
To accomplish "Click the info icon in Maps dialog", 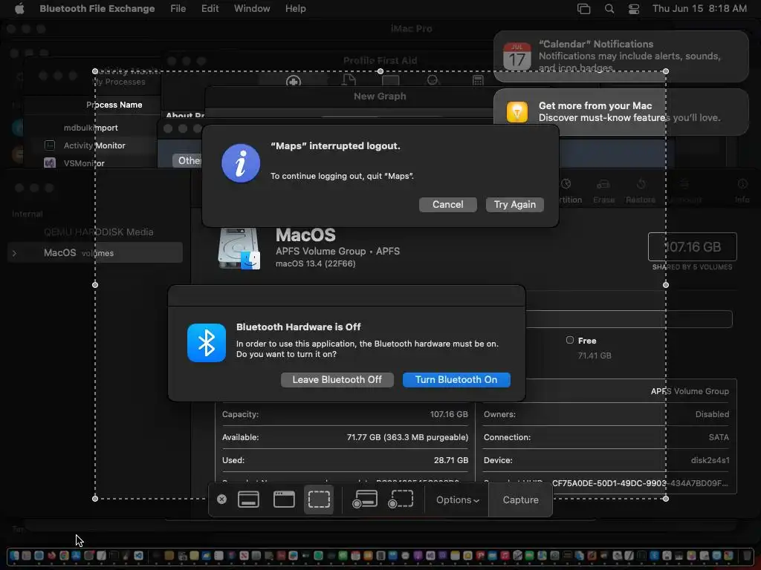I will [241, 163].
